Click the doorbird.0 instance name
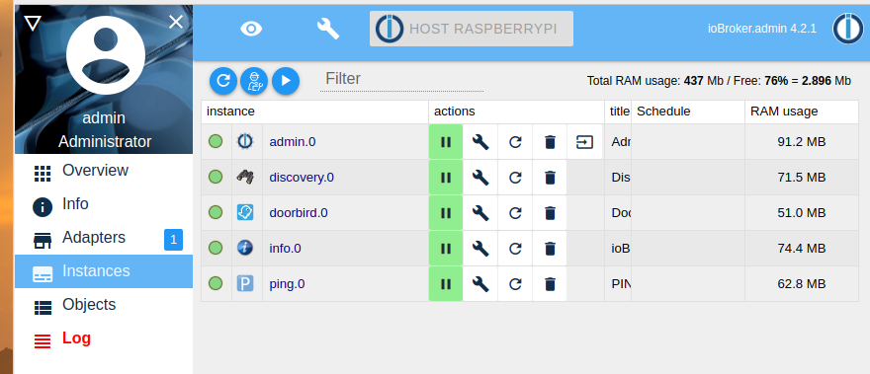The image size is (870, 374). (299, 213)
